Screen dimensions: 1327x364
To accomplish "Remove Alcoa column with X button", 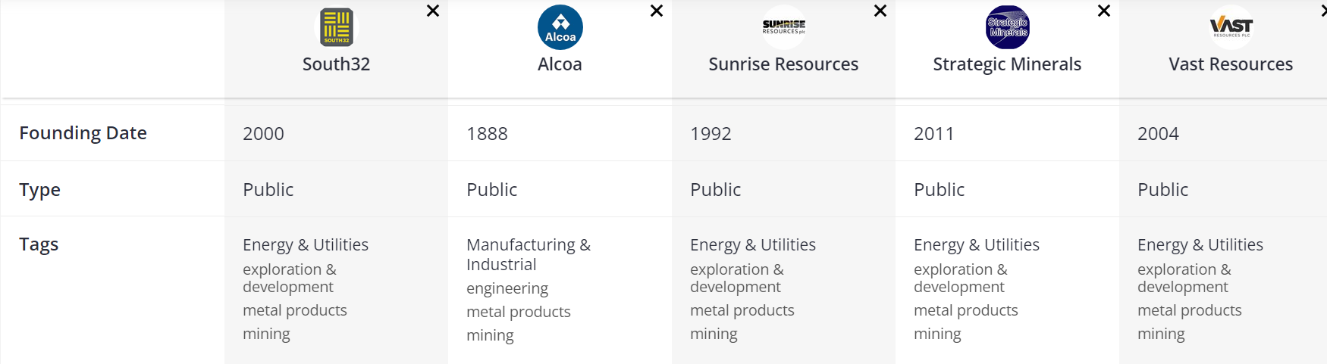I will click(x=657, y=11).
